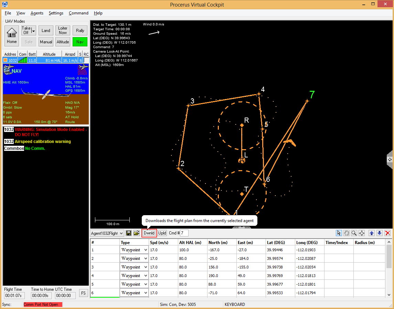Move selected command up with blue arrow
Viewport: 394px width, 309px height.
click(x=372, y=233)
